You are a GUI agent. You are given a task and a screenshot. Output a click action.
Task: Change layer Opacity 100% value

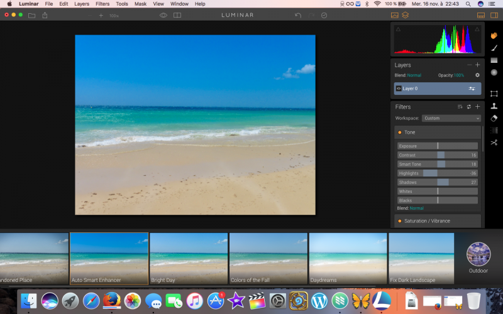pos(459,75)
